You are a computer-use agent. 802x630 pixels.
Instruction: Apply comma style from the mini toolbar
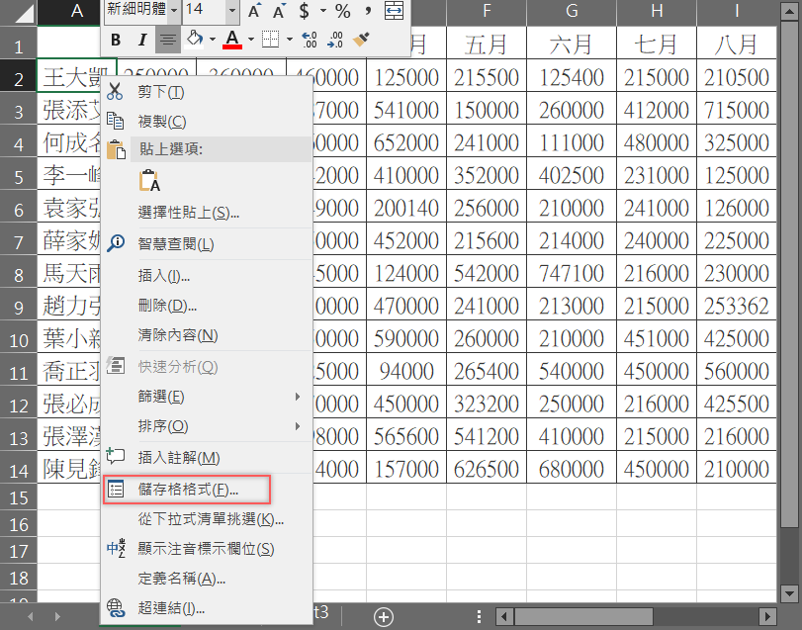coord(367,11)
